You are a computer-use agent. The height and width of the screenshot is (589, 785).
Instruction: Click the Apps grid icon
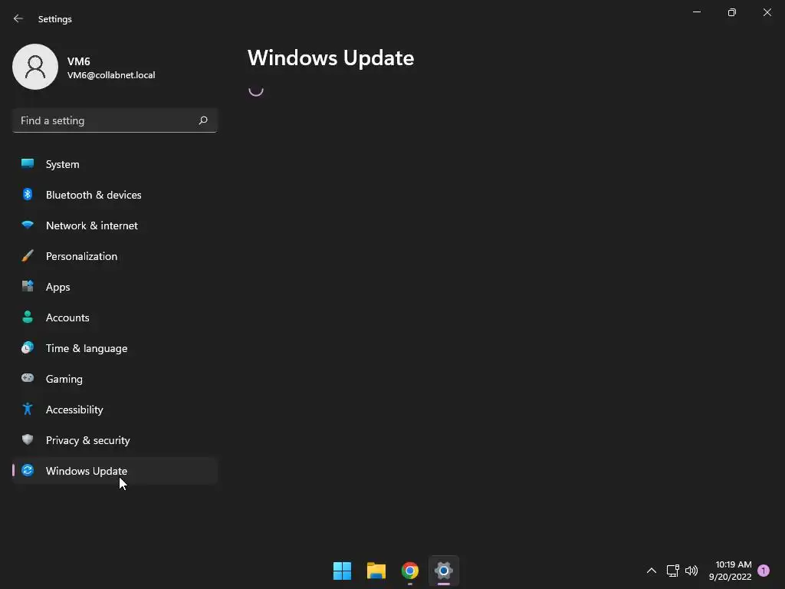coord(28,286)
